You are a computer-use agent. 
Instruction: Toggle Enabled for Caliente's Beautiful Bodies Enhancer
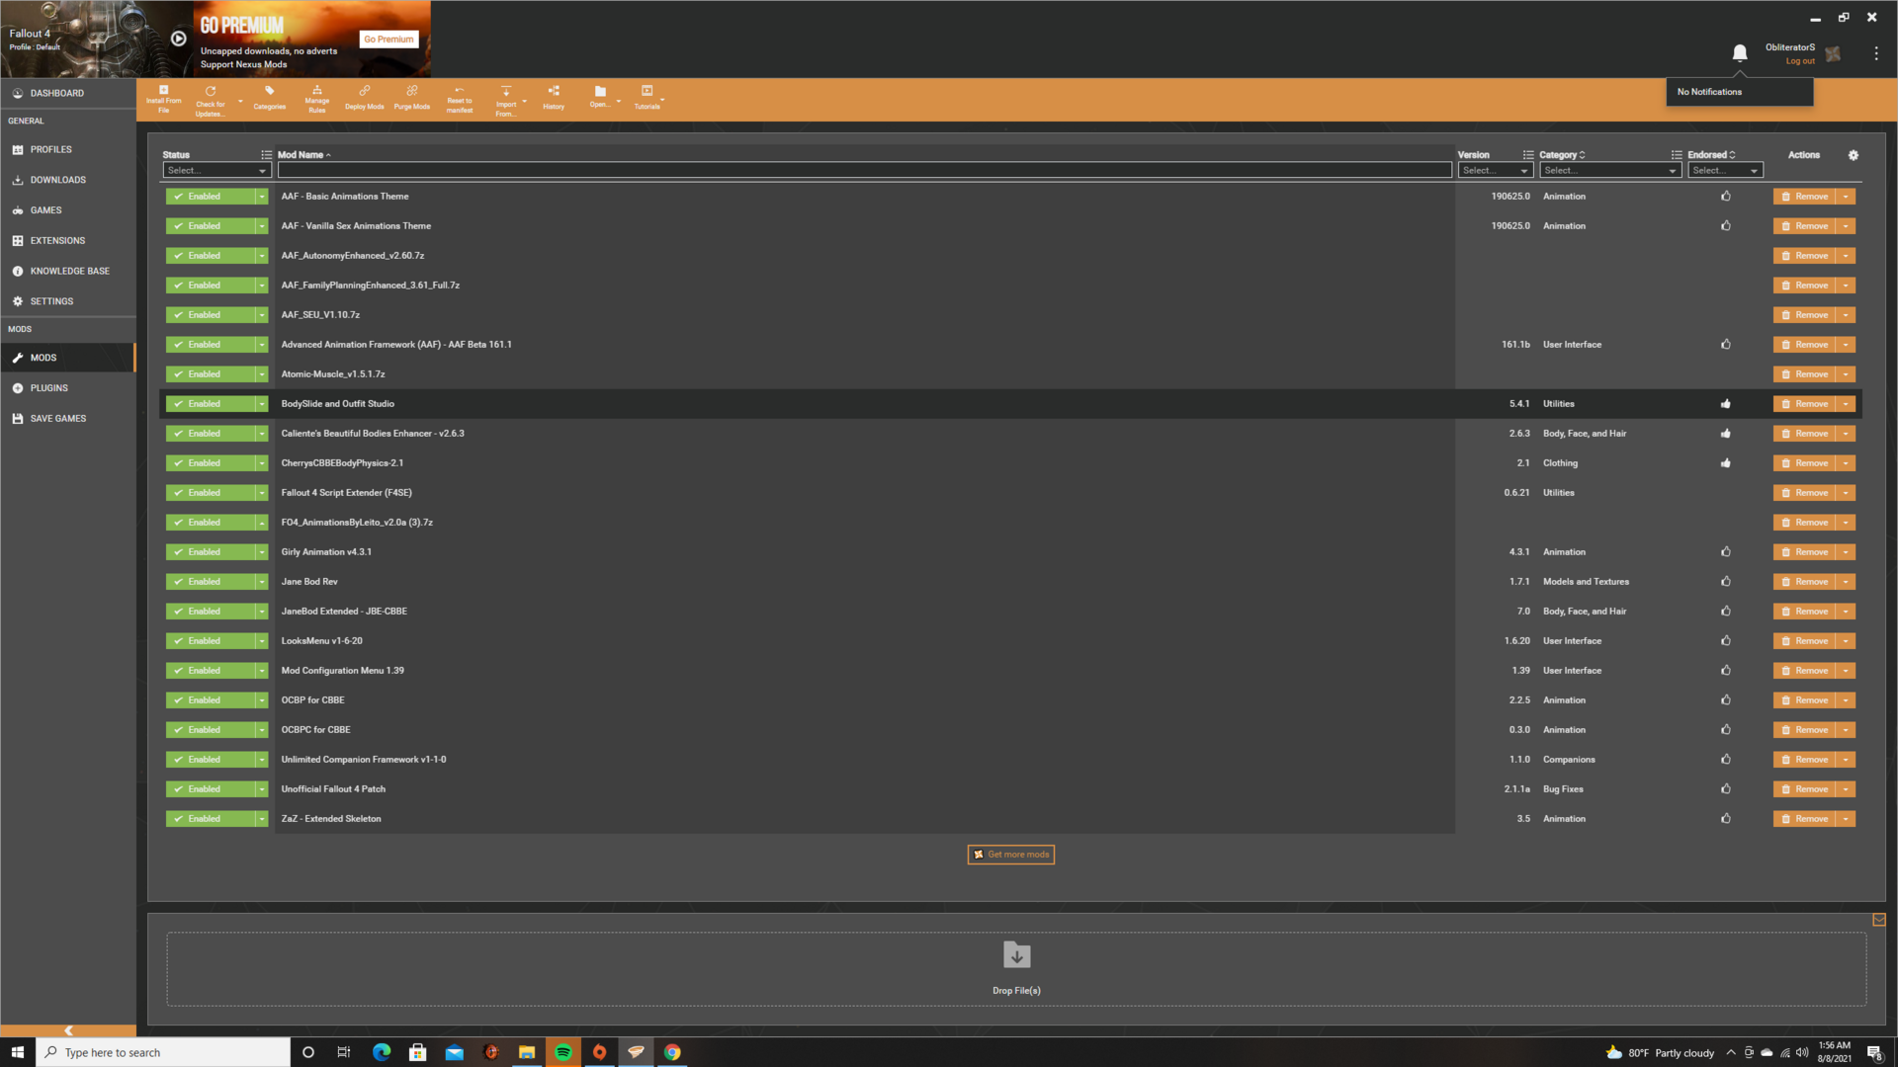point(211,434)
